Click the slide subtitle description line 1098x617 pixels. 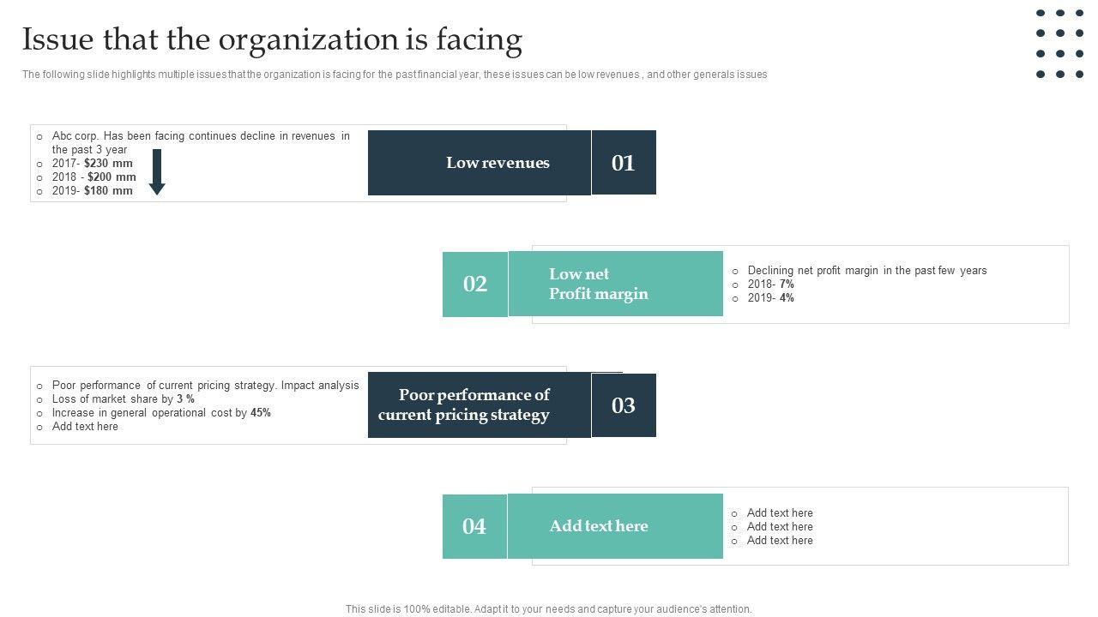(x=395, y=75)
